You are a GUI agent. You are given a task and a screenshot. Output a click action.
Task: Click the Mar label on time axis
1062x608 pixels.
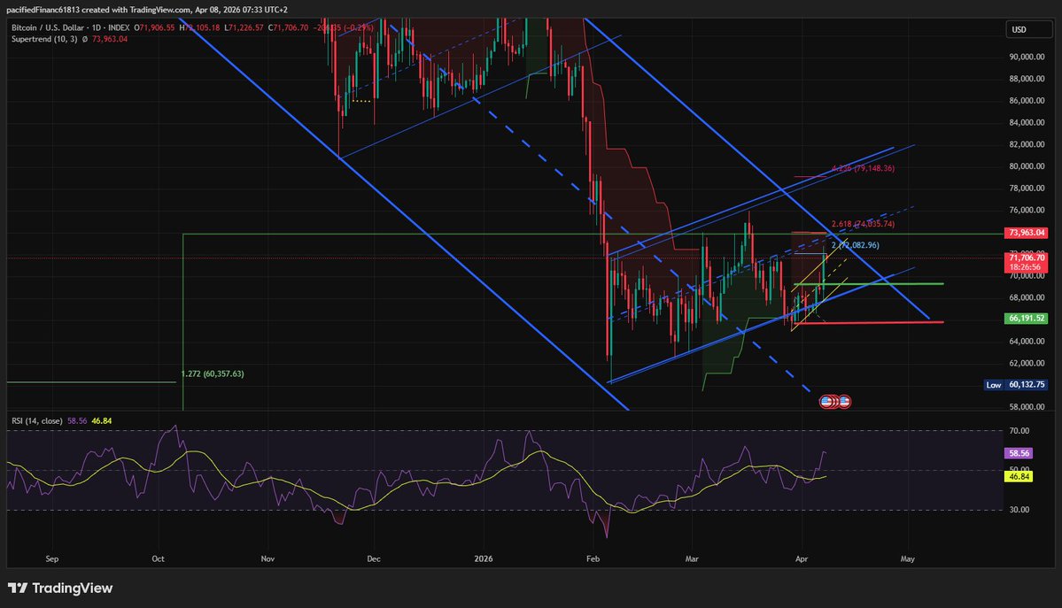(x=692, y=558)
